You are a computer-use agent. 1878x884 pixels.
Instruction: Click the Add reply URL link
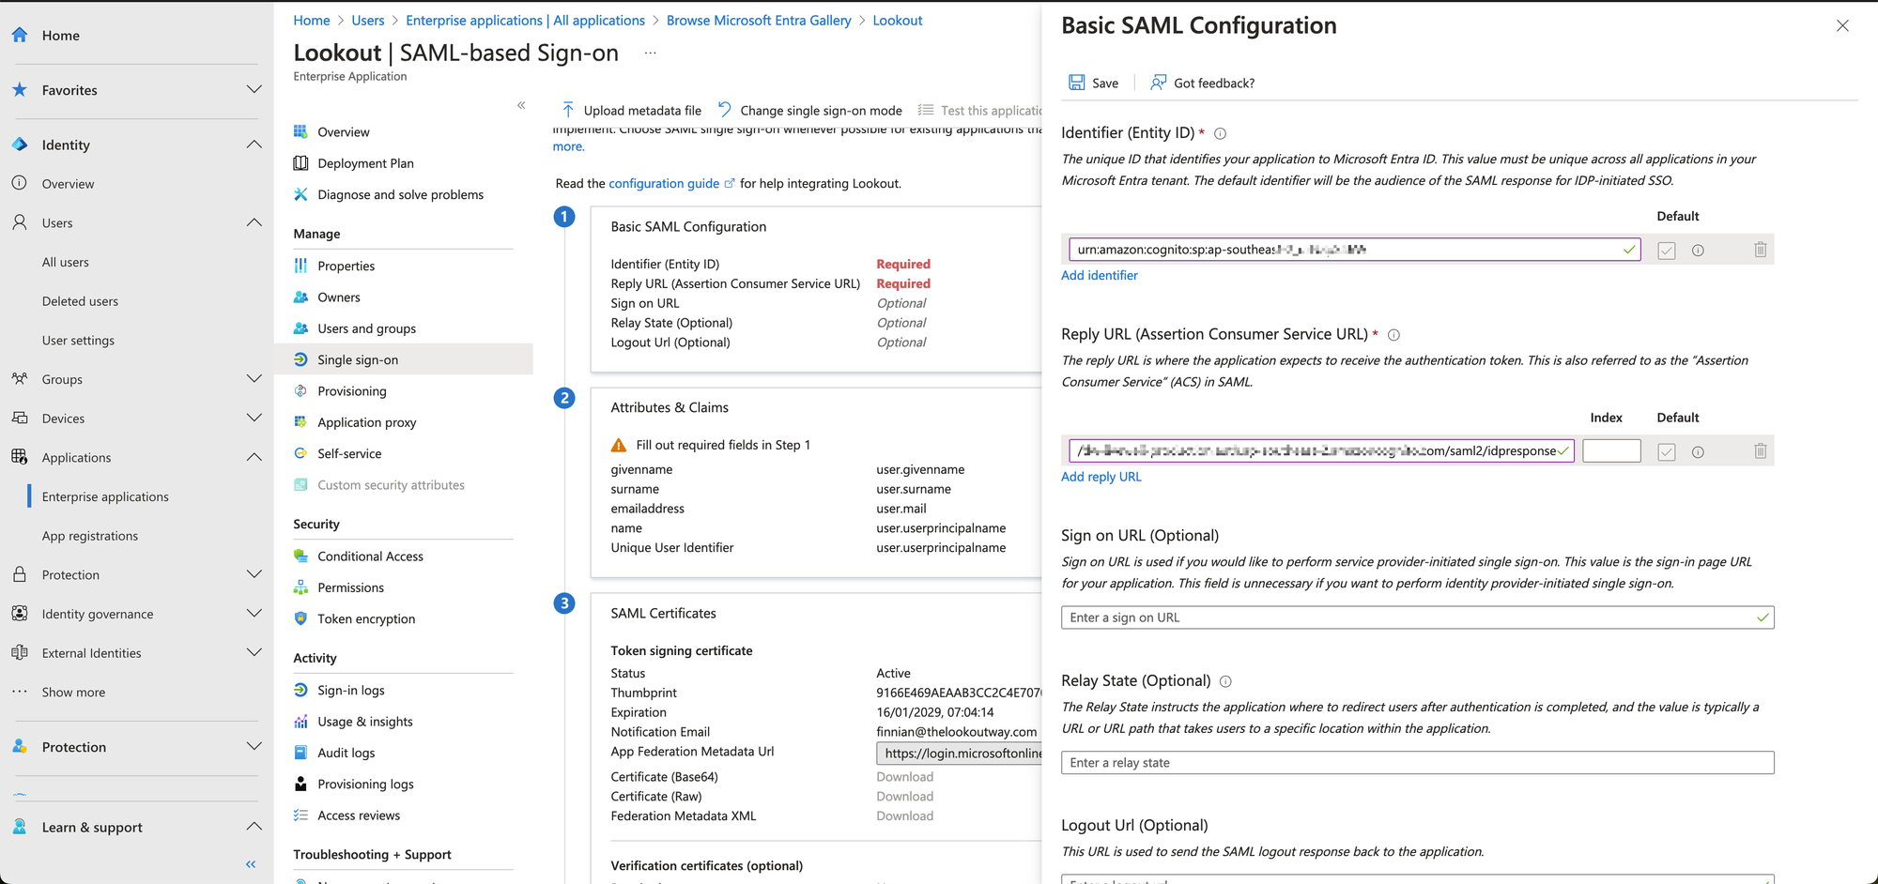[x=1101, y=477]
